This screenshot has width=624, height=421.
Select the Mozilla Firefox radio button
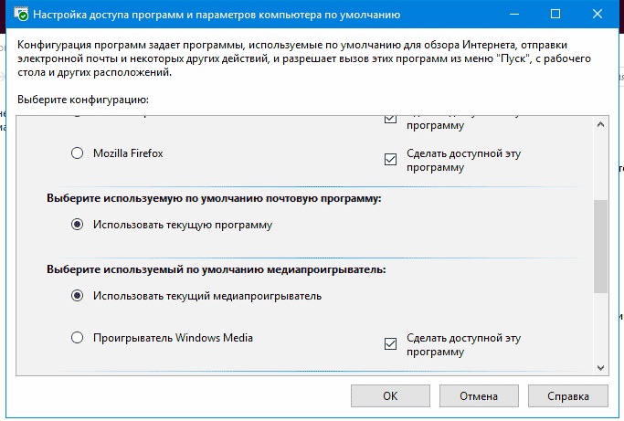coord(78,153)
